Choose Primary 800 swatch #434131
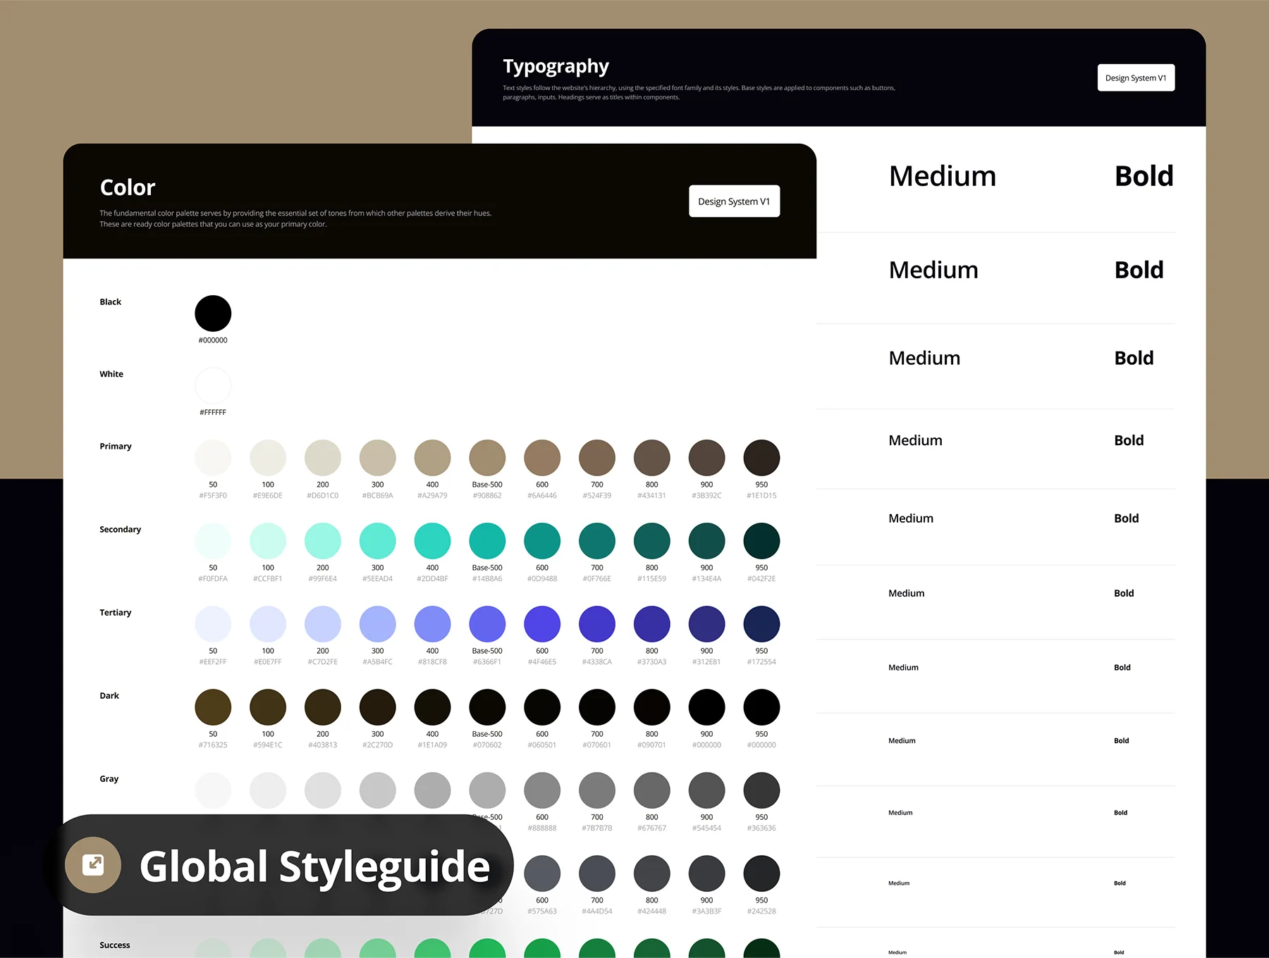Viewport: 1269px width, 958px height. click(652, 458)
